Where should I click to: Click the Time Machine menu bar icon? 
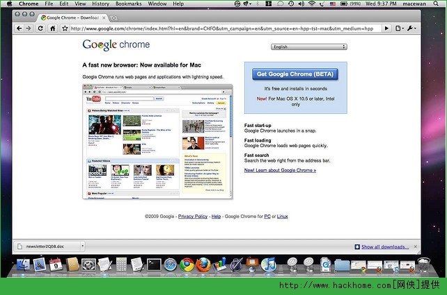coord(291,3)
